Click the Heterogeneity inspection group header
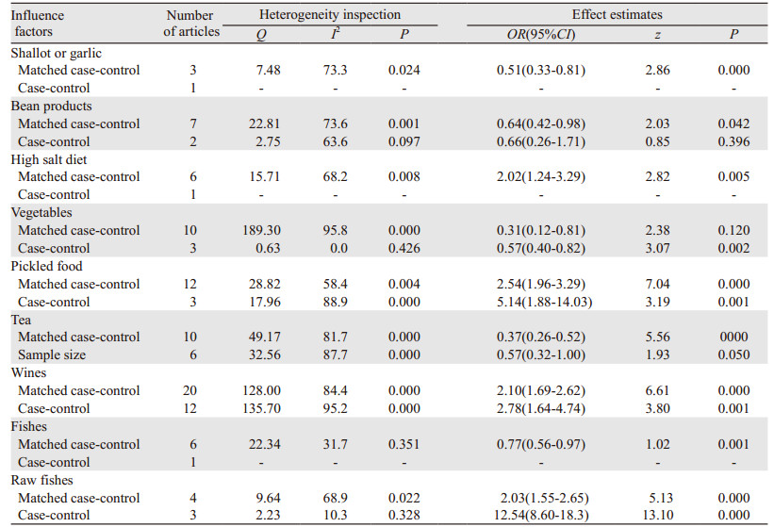 pyautogui.click(x=326, y=15)
